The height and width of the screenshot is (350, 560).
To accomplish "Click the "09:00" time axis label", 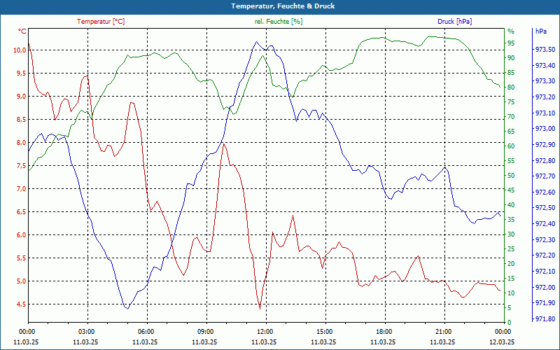I will pos(205,332).
